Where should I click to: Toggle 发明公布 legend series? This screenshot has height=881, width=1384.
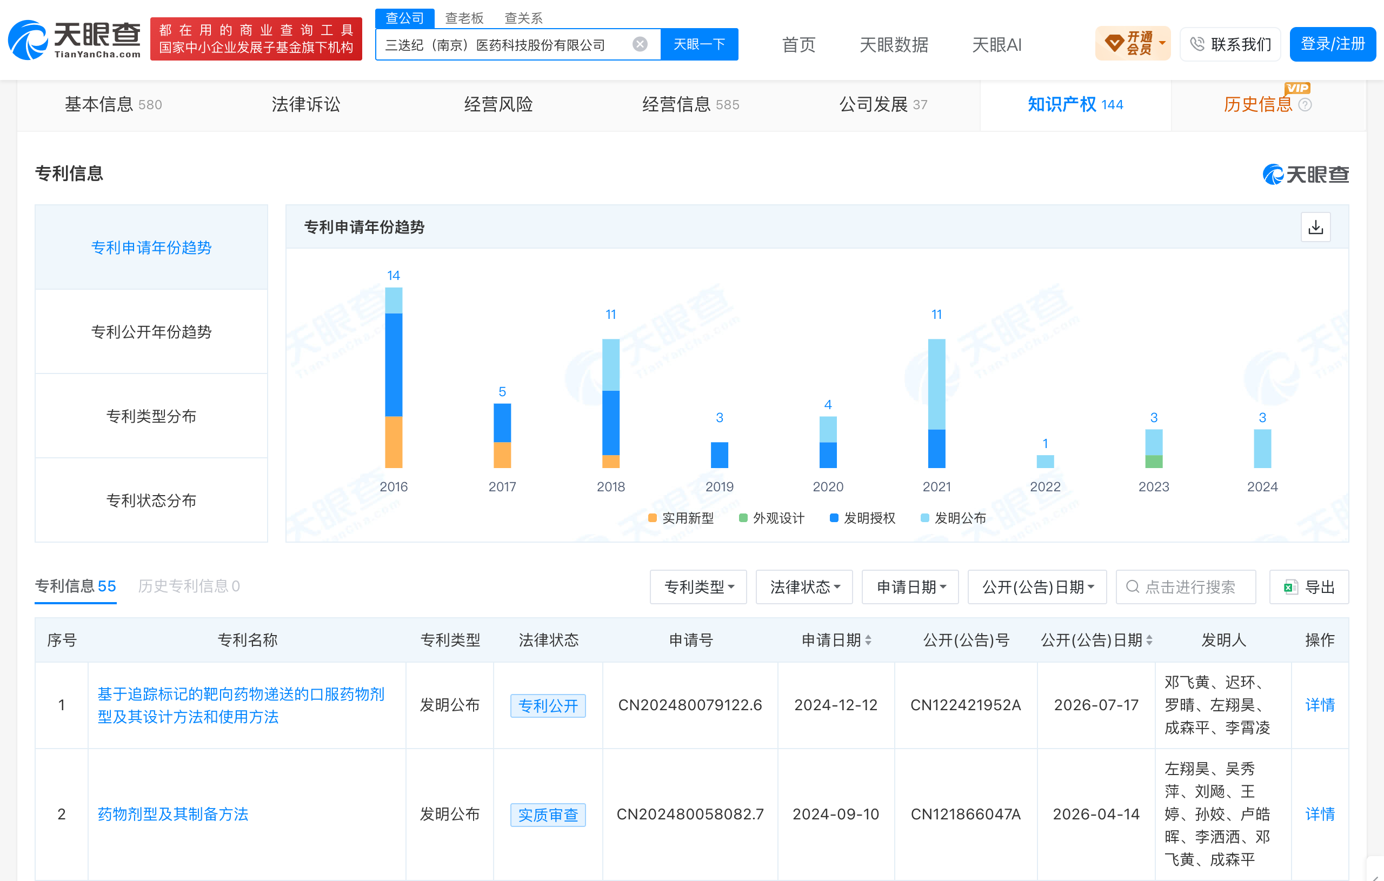954,518
